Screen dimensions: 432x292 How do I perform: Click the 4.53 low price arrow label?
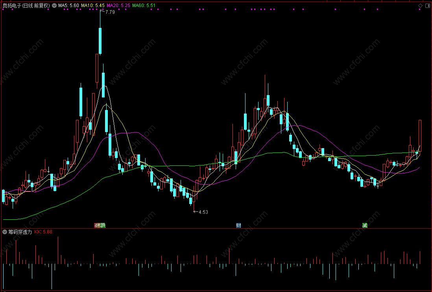(201, 212)
